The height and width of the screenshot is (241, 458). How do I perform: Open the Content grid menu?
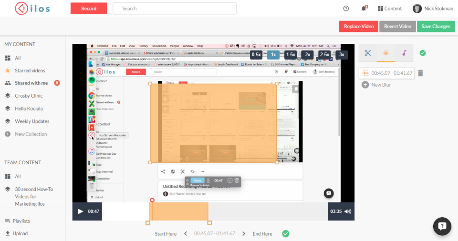(x=390, y=9)
